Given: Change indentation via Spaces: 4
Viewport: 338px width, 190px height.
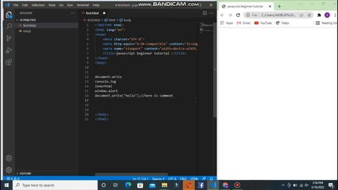Looking at the screenshot, I should tap(158, 179).
